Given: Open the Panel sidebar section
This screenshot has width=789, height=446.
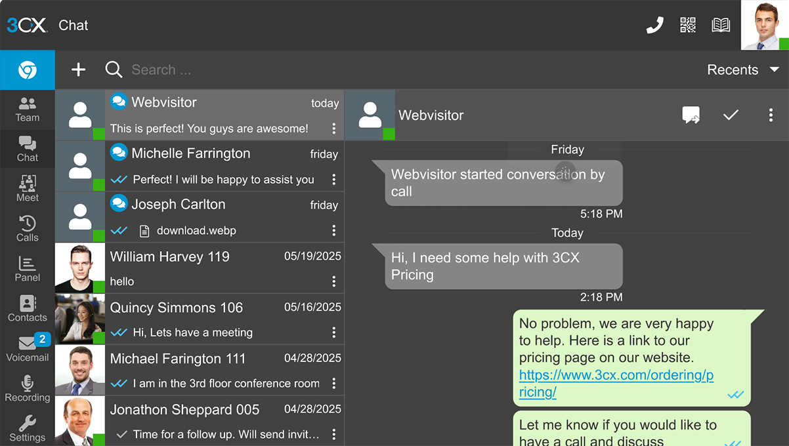Looking at the screenshot, I should (x=28, y=270).
